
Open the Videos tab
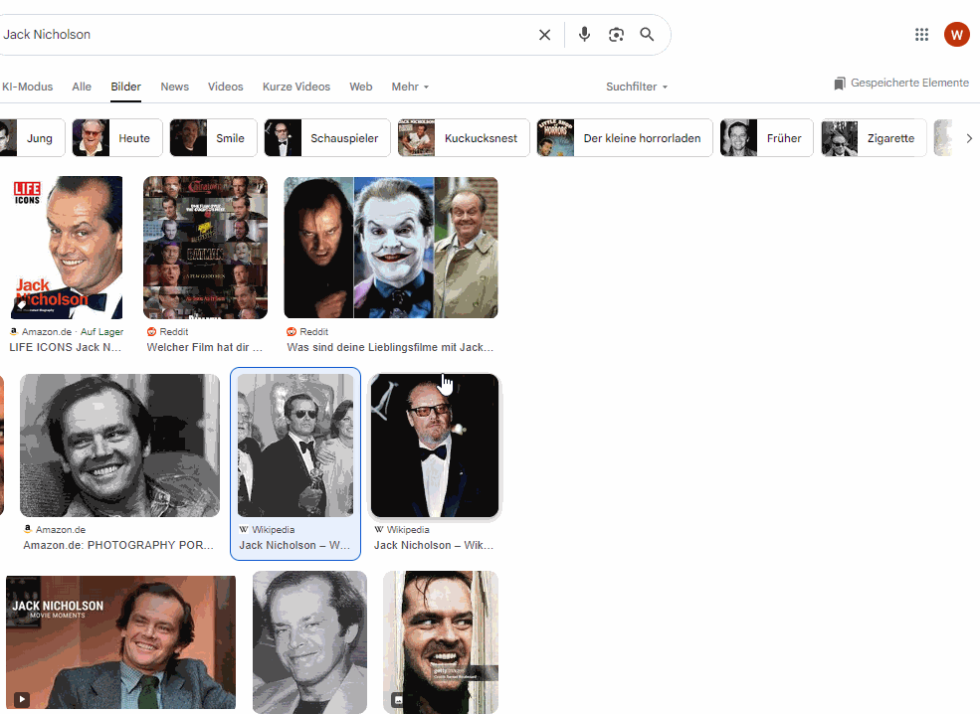(x=225, y=87)
